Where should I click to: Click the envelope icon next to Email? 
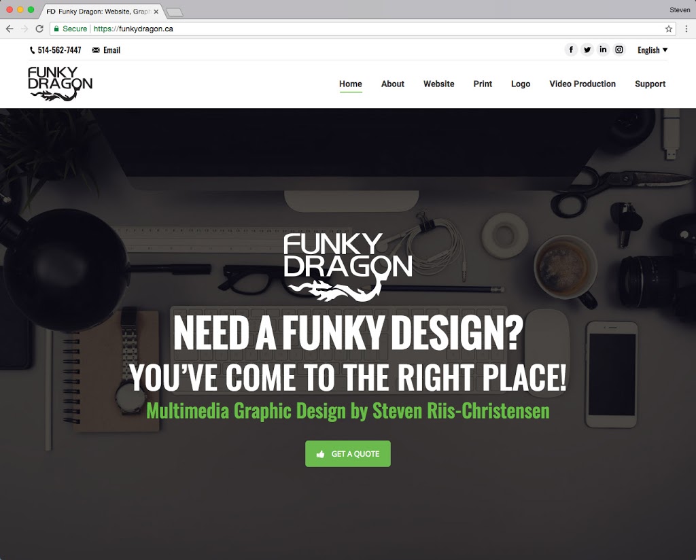coord(96,50)
